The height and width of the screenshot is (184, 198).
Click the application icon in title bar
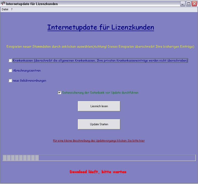(3, 4)
